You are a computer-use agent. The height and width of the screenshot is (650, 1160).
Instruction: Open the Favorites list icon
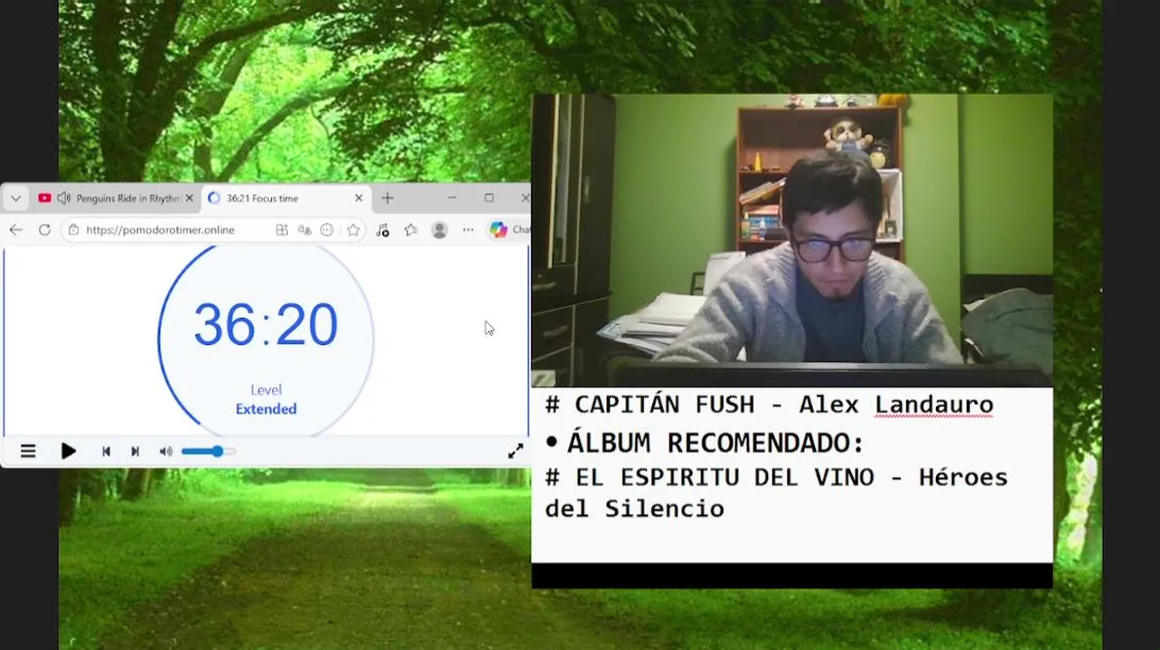pos(411,230)
